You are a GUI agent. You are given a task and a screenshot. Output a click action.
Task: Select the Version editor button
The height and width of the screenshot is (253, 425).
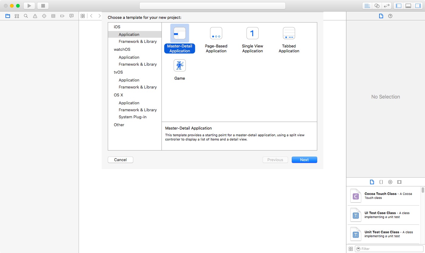tap(386, 6)
